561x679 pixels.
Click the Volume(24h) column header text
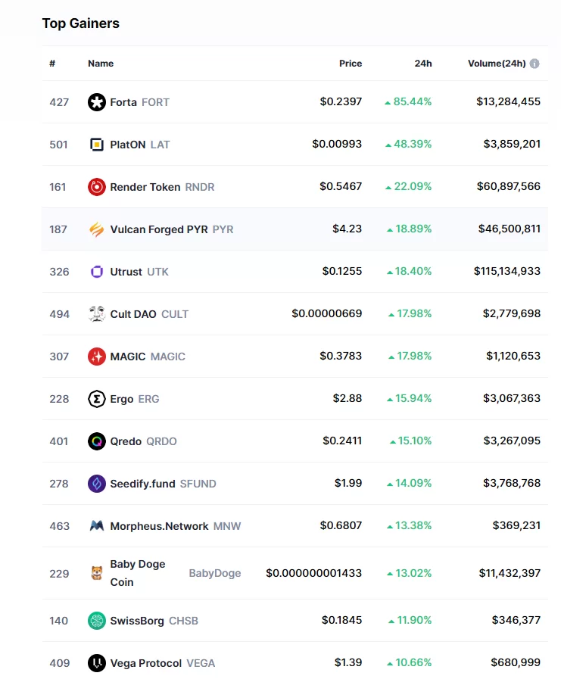(496, 64)
